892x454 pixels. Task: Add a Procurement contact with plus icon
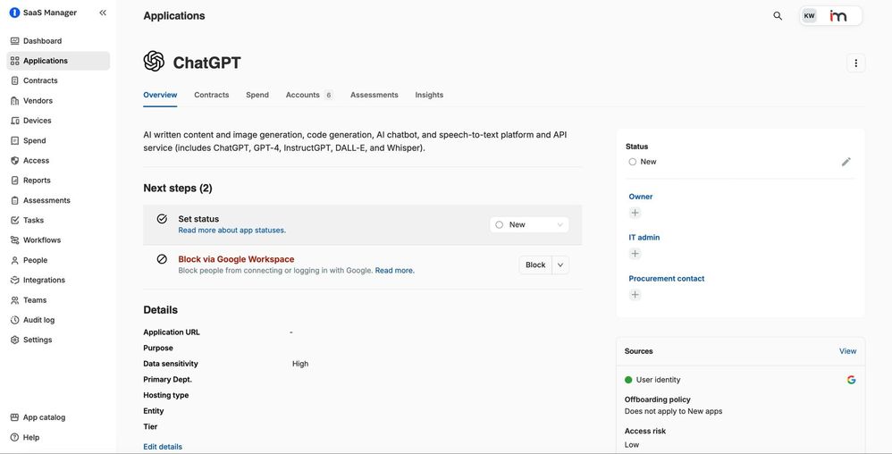pyautogui.click(x=635, y=295)
